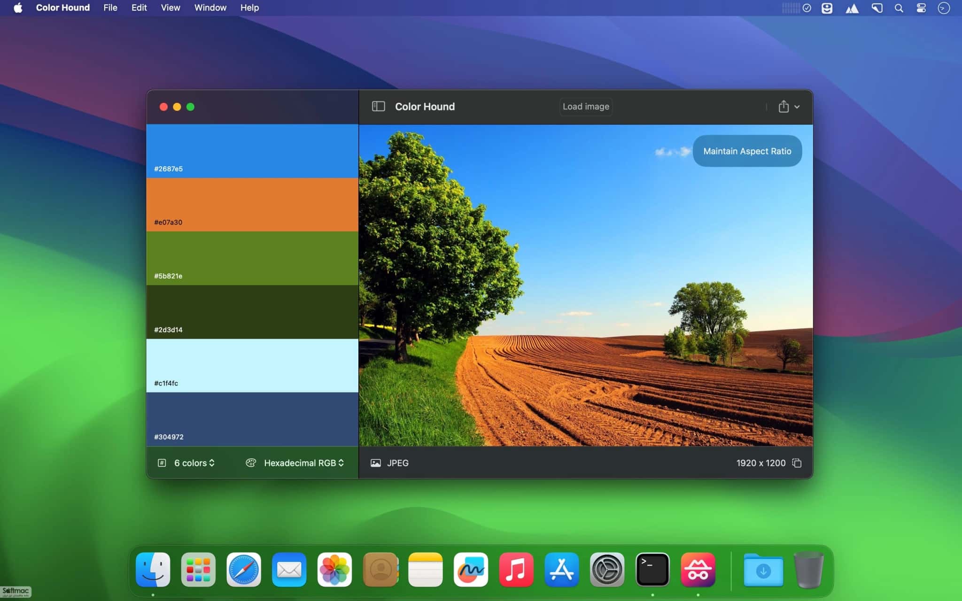Screen dimensions: 962x601
Task: Open the File menu
Action: pyautogui.click(x=110, y=8)
